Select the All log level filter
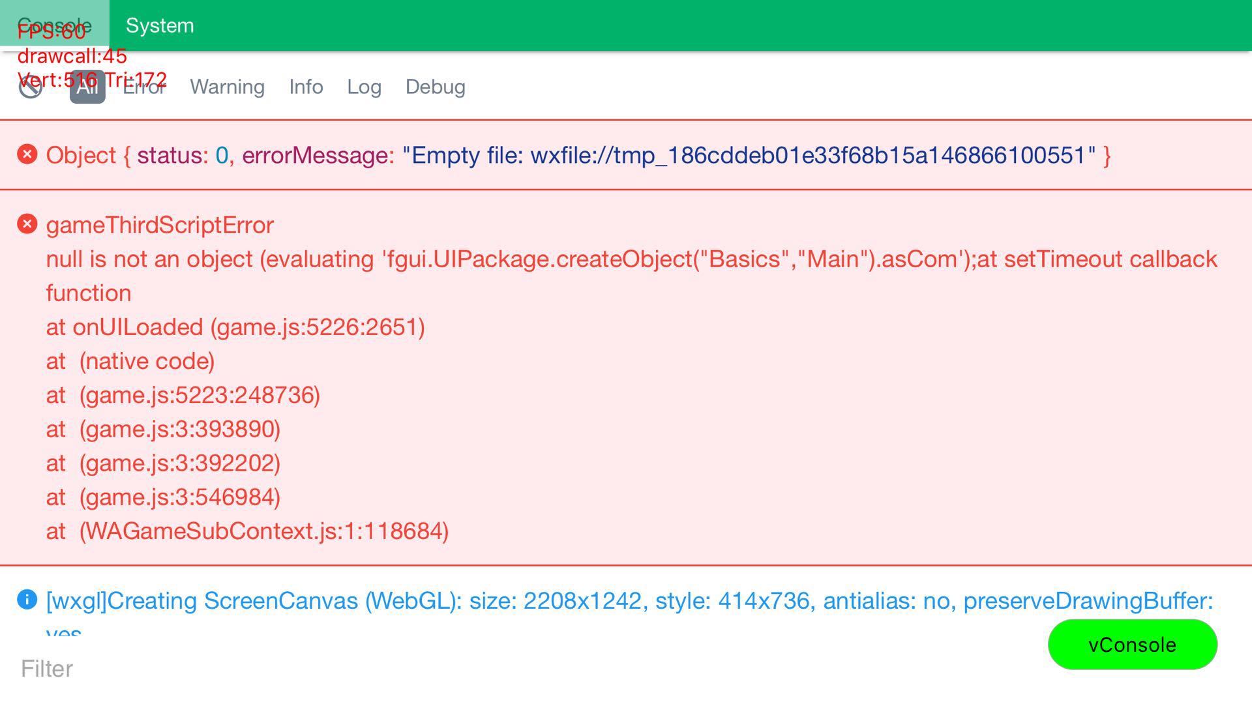The height and width of the screenshot is (704, 1252). (x=87, y=87)
